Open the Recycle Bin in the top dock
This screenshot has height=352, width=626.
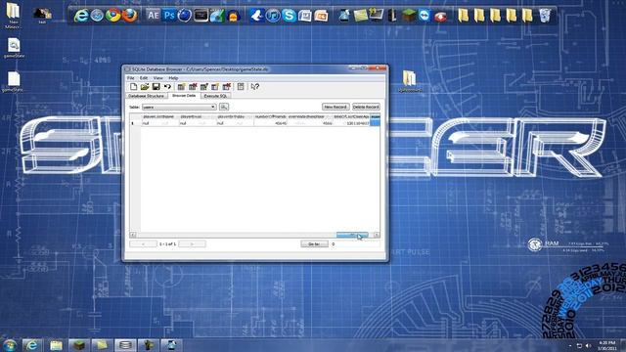coord(545,16)
